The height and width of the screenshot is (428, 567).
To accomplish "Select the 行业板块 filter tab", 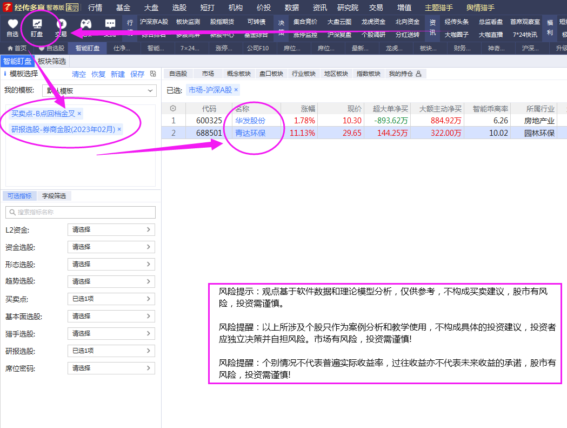I will (304, 74).
